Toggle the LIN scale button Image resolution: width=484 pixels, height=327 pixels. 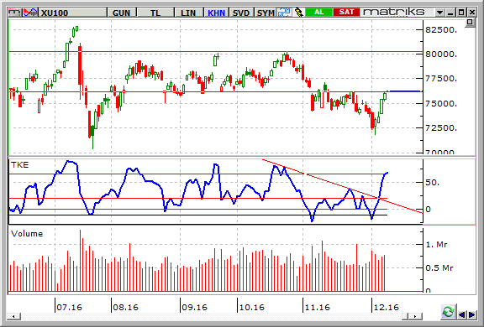188,13
